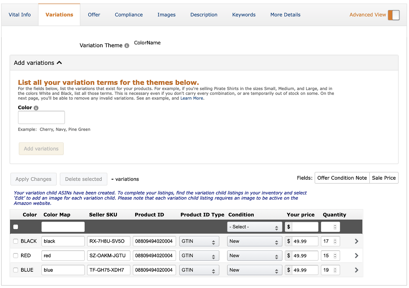This screenshot has height=288, width=409.
Task: Follow the Learn More link
Action: click(x=192, y=98)
